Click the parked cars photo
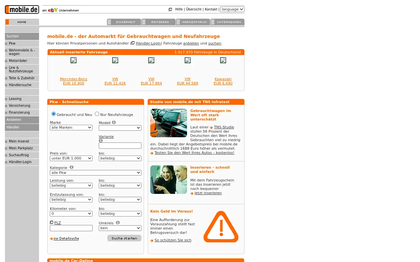This screenshot has height=262, width=420. tap(169, 123)
